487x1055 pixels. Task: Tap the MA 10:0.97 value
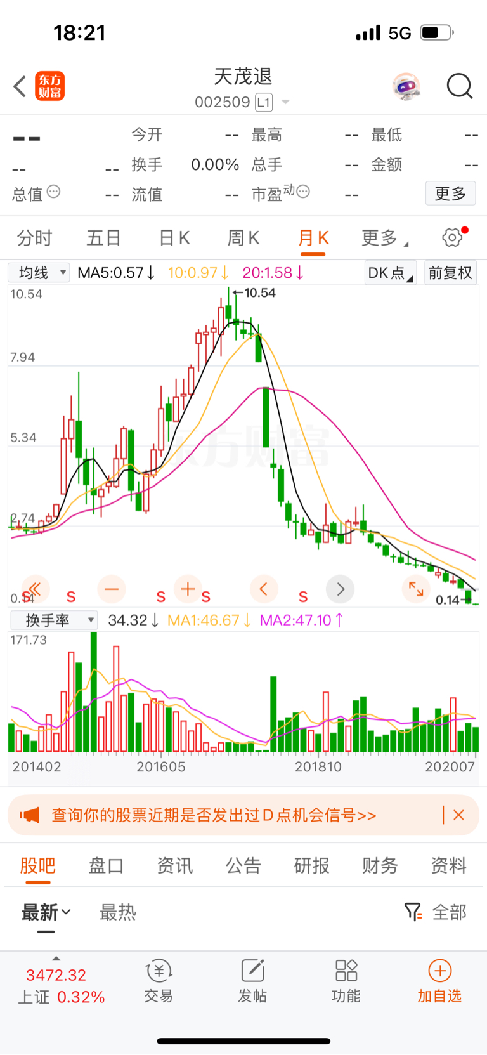pyautogui.click(x=198, y=273)
